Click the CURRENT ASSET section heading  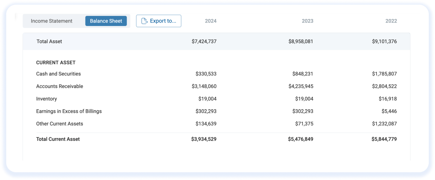pos(56,63)
